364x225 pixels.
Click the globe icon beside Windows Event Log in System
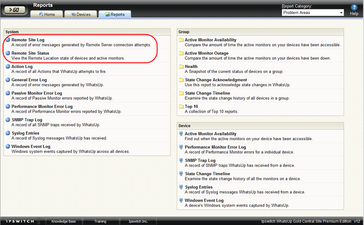click(x=8, y=146)
